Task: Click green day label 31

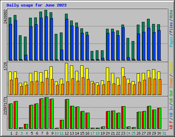Action: [164, 133]
